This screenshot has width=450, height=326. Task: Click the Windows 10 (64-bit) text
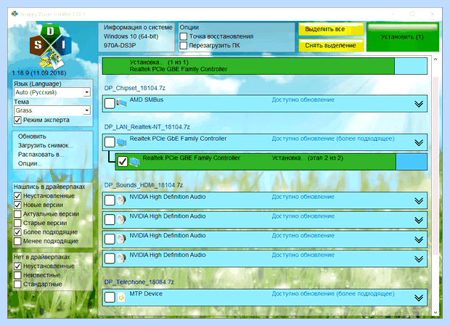[131, 36]
